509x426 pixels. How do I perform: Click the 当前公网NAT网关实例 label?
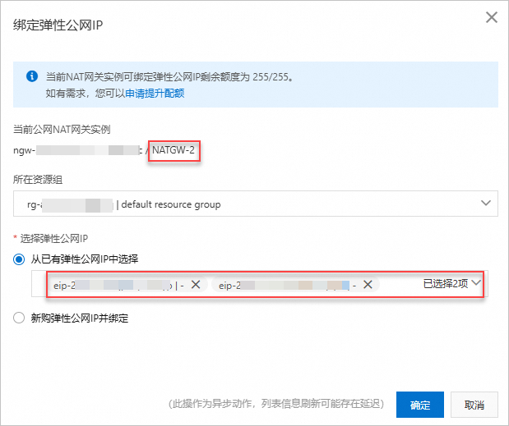[x=62, y=130]
